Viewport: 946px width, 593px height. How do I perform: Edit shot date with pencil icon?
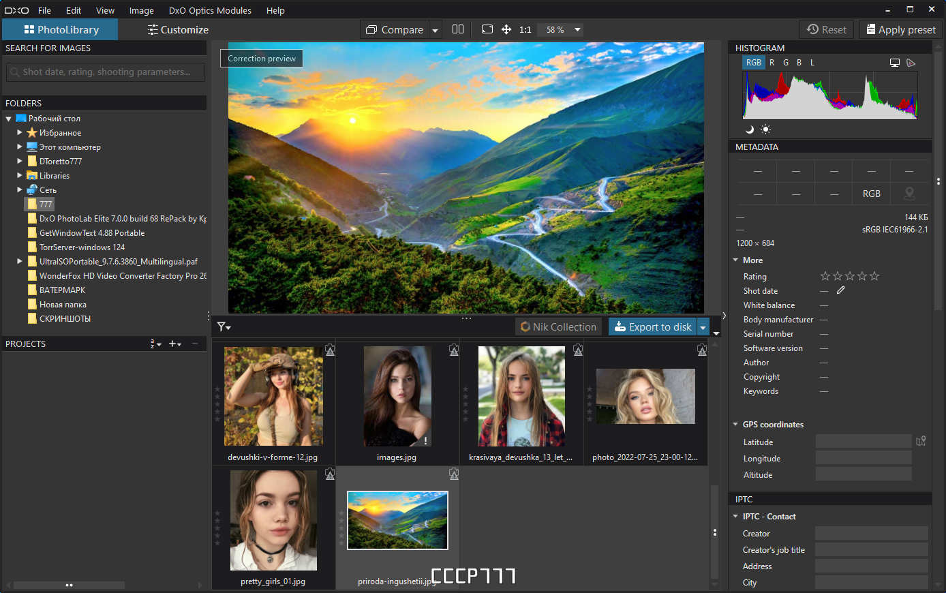pos(841,290)
